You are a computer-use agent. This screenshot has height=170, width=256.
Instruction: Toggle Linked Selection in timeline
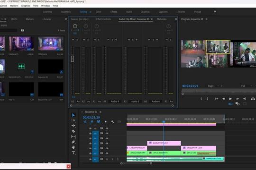click(99, 122)
